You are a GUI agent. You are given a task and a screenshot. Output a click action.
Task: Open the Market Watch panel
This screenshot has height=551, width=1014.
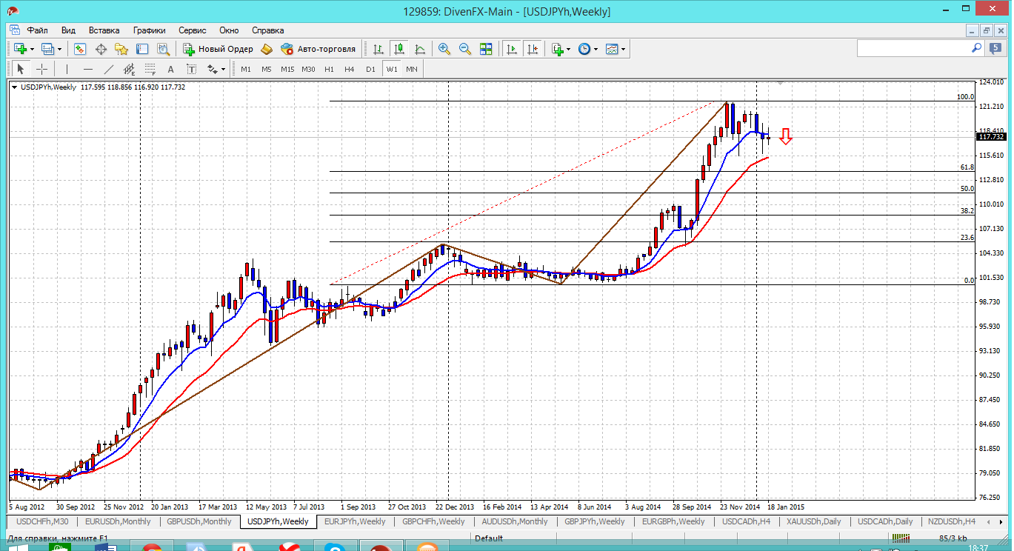(80, 49)
